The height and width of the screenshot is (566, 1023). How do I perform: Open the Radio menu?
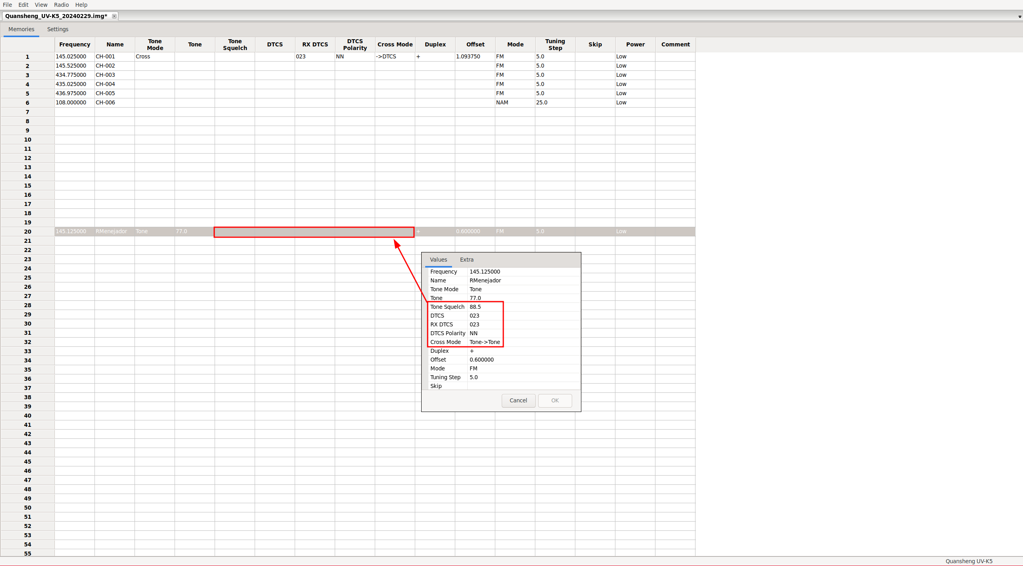point(61,5)
